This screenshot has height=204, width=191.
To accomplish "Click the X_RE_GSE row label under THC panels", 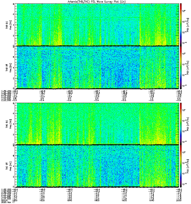I will click(x=6, y=189).
